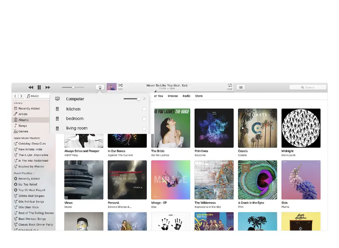339x248 pixels.
Task: Open Artists in the Library sidebar
Action: coord(23,114)
